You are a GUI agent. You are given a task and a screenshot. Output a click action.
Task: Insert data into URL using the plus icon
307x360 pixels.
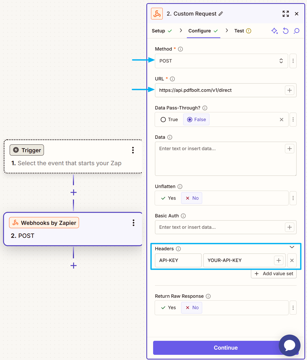[290, 90]
